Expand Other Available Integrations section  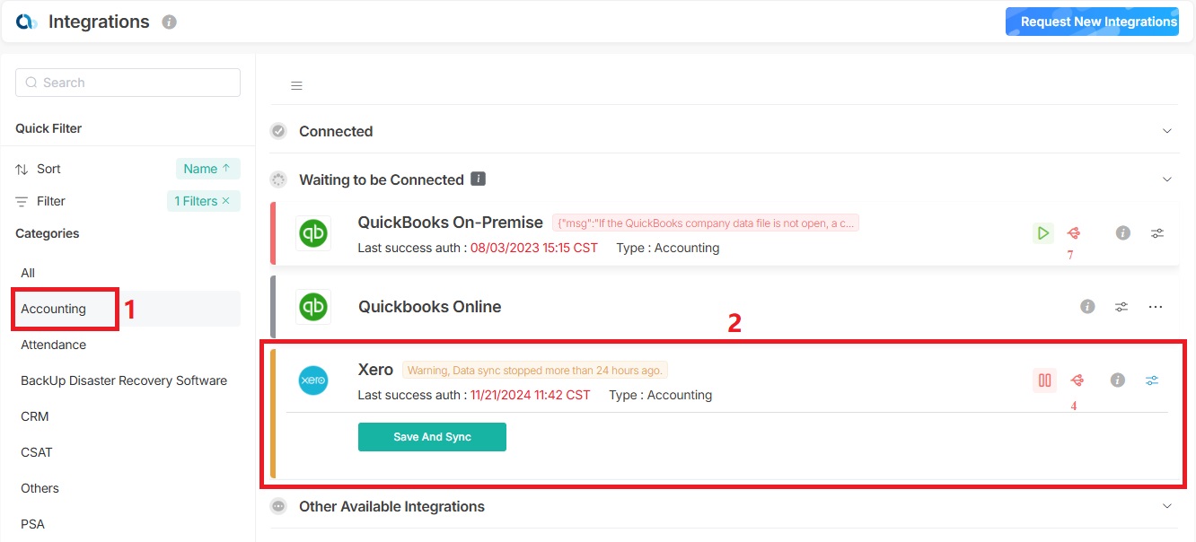(1167, 506)
